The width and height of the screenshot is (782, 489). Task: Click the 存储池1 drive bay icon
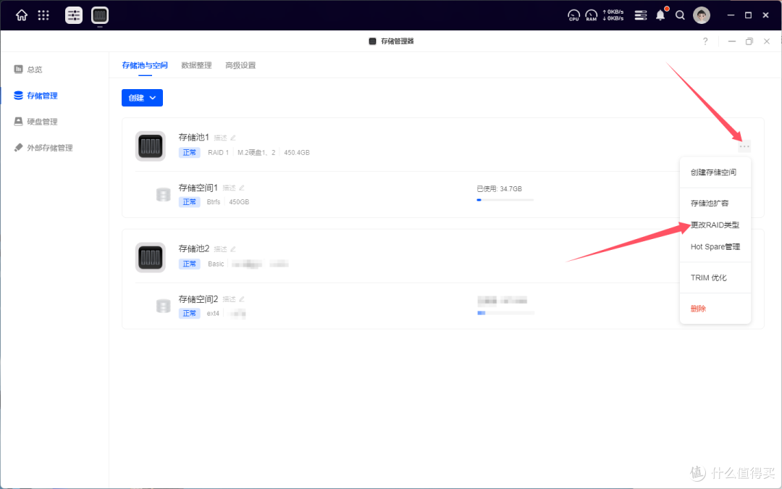click(x=150, y=146)
